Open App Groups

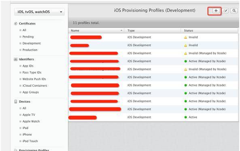(x=31, y=92)
